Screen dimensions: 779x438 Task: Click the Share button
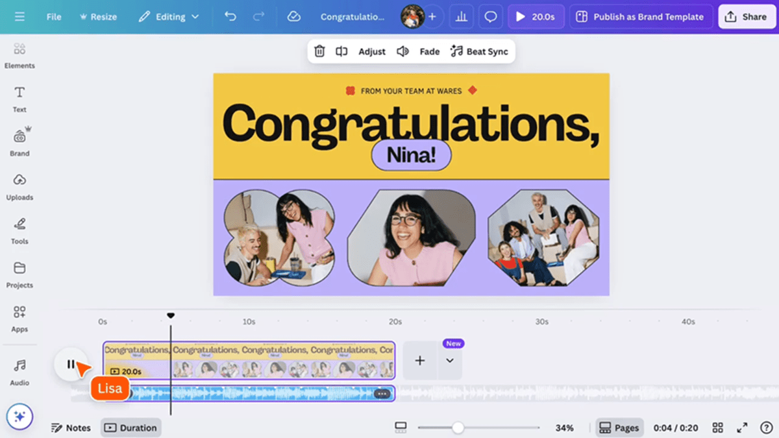click(747, 16)
